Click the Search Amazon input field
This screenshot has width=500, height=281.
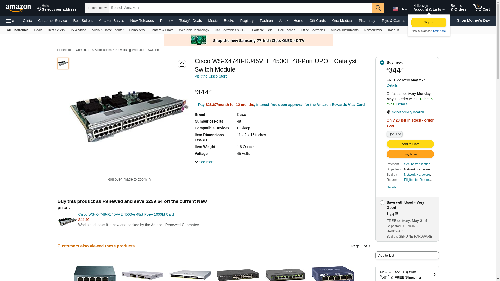[240, 8]
